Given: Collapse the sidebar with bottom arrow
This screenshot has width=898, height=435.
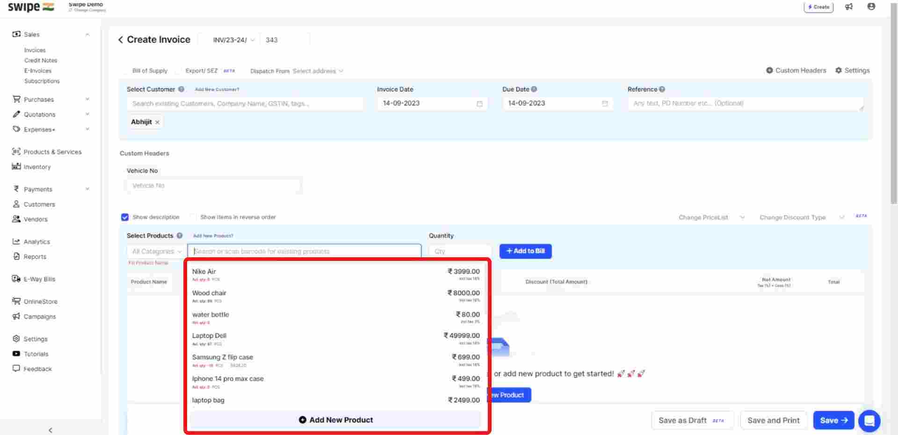Looking at the screenshot, I should (51, 430).
